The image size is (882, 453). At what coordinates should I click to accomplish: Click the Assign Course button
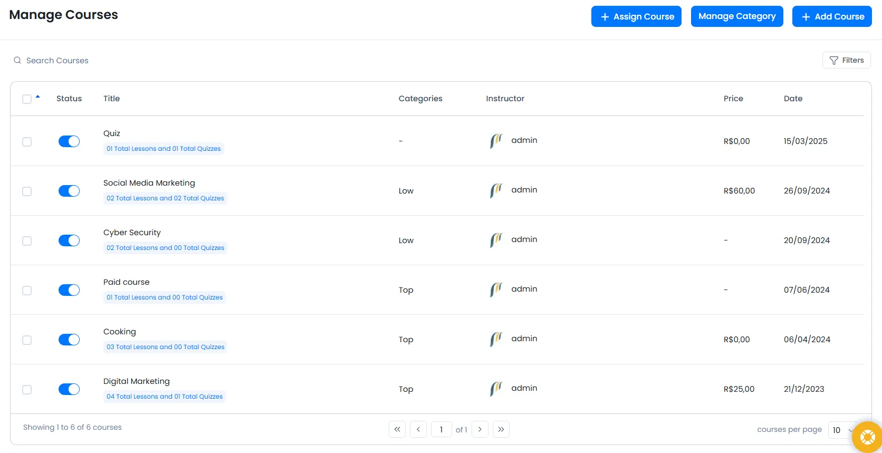(636, 16)
